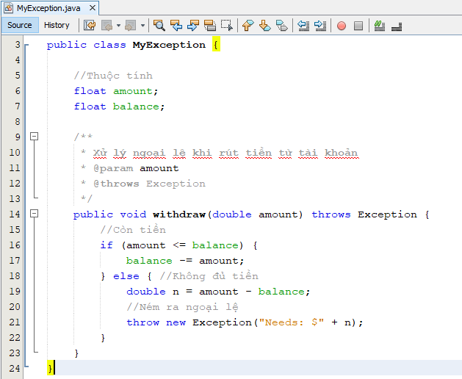This screenshot has height=379, width=462.
Task: Click the 'throws' keyword on line 14
Action: tap(331, 214)
